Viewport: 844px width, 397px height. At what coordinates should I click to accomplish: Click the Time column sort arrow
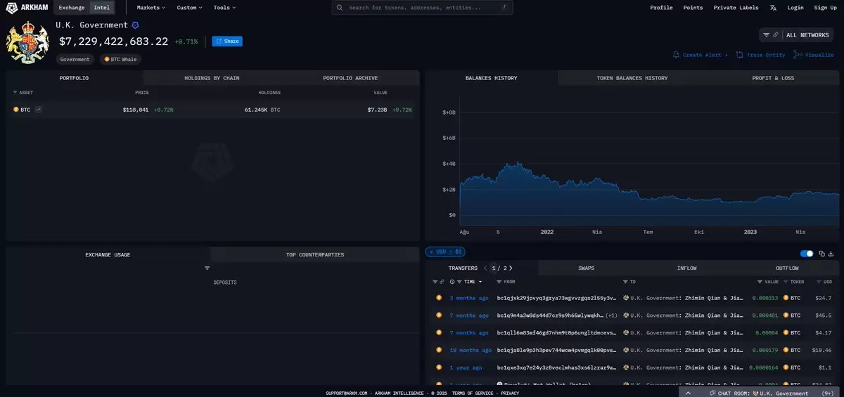point(480,282)
